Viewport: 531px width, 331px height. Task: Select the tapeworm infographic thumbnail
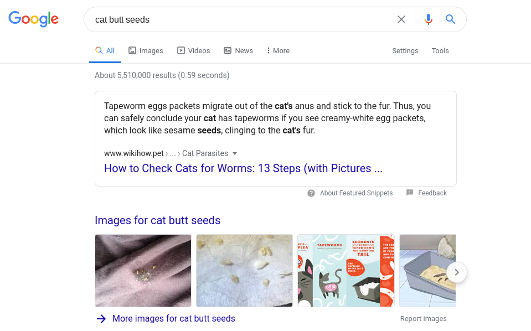click(x=346, y=271)
